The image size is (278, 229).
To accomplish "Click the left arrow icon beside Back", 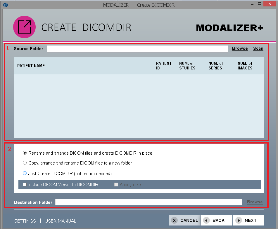I will coord(206,221).
